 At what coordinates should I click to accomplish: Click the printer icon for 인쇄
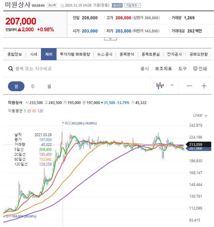pyautogui.click(x=195, y=69)
